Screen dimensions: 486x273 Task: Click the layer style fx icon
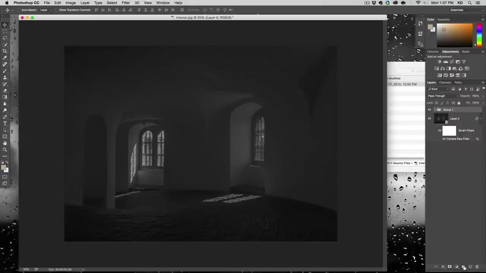[x=443, y=267]
